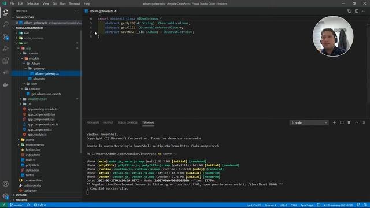This screenshot has height=208, width=370.
Task: Open app.module.ts file
Action: 37,135
